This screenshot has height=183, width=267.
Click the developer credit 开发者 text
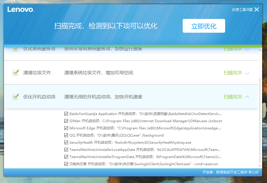pyautogui.click(x=230, y=172)
